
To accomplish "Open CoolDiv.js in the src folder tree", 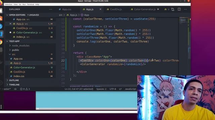I will pyautogui.click(x=31, y=72).
